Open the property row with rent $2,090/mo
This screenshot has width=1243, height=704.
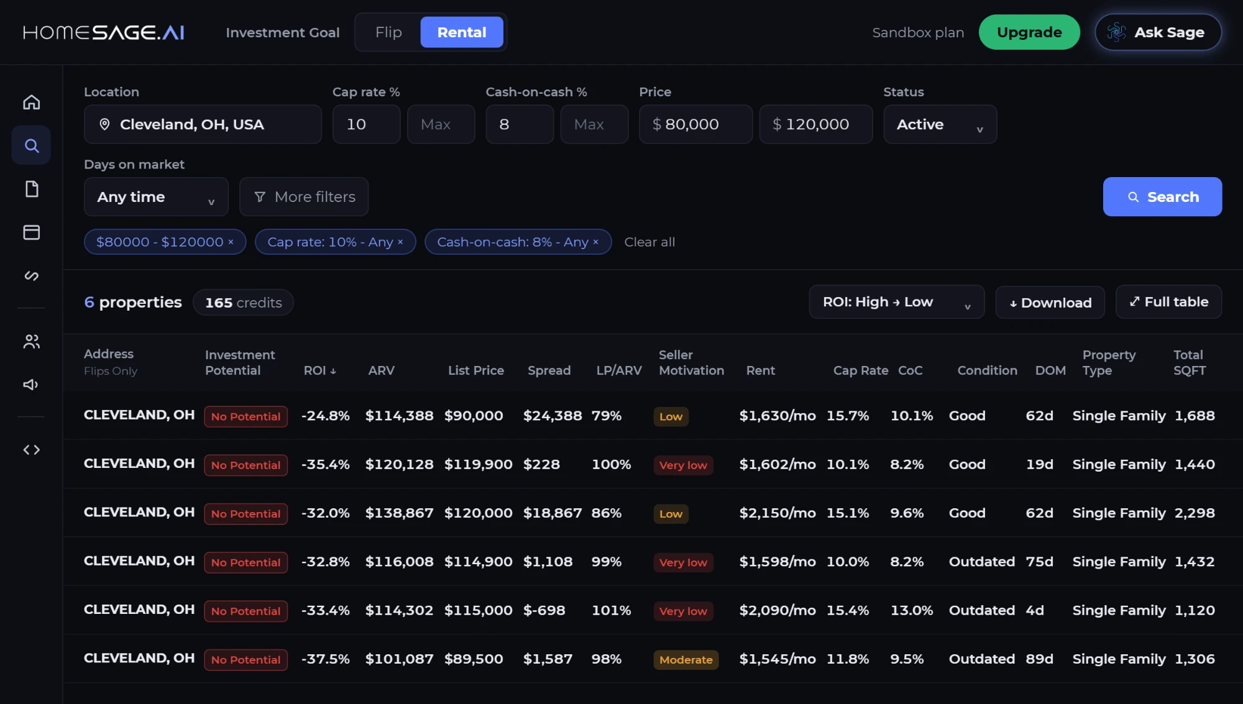pyautogui.click(x=653, y=610)
